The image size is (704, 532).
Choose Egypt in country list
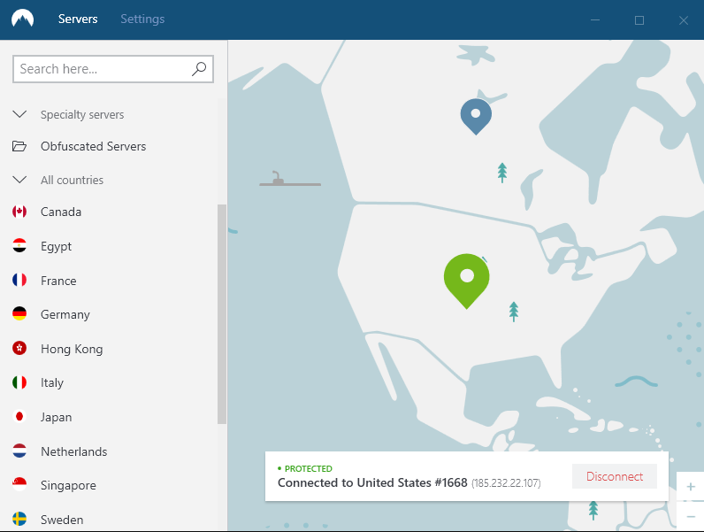[x=56, y=247]
